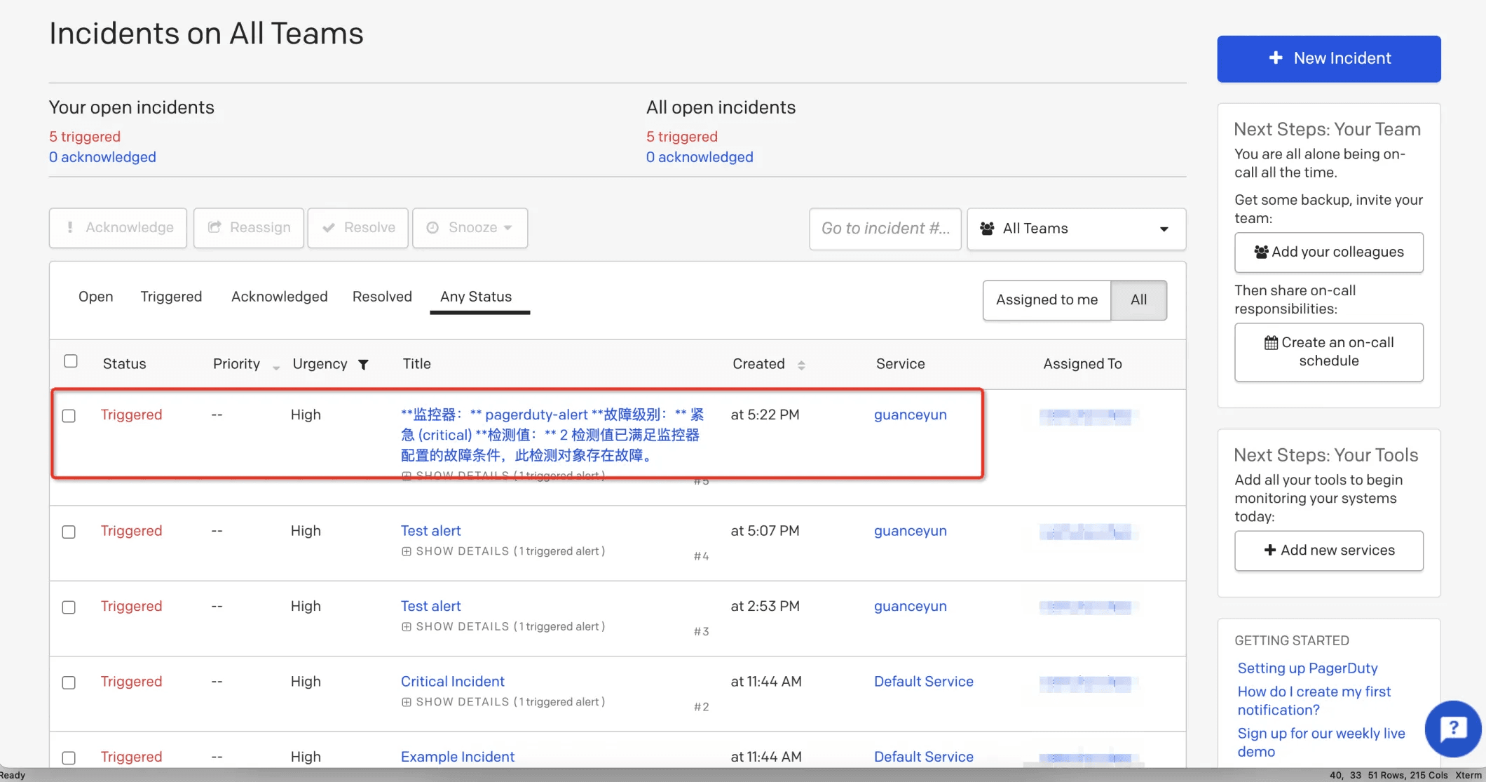Open the guanceyun service link
Viewport: 1486px width, 782px height.
click(910, 414)
